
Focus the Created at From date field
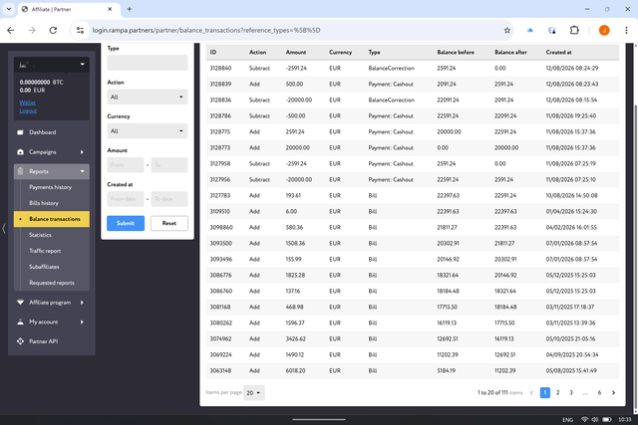coord(126,199)
